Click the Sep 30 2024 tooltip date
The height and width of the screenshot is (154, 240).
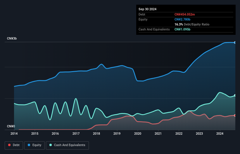coord(147,9)
